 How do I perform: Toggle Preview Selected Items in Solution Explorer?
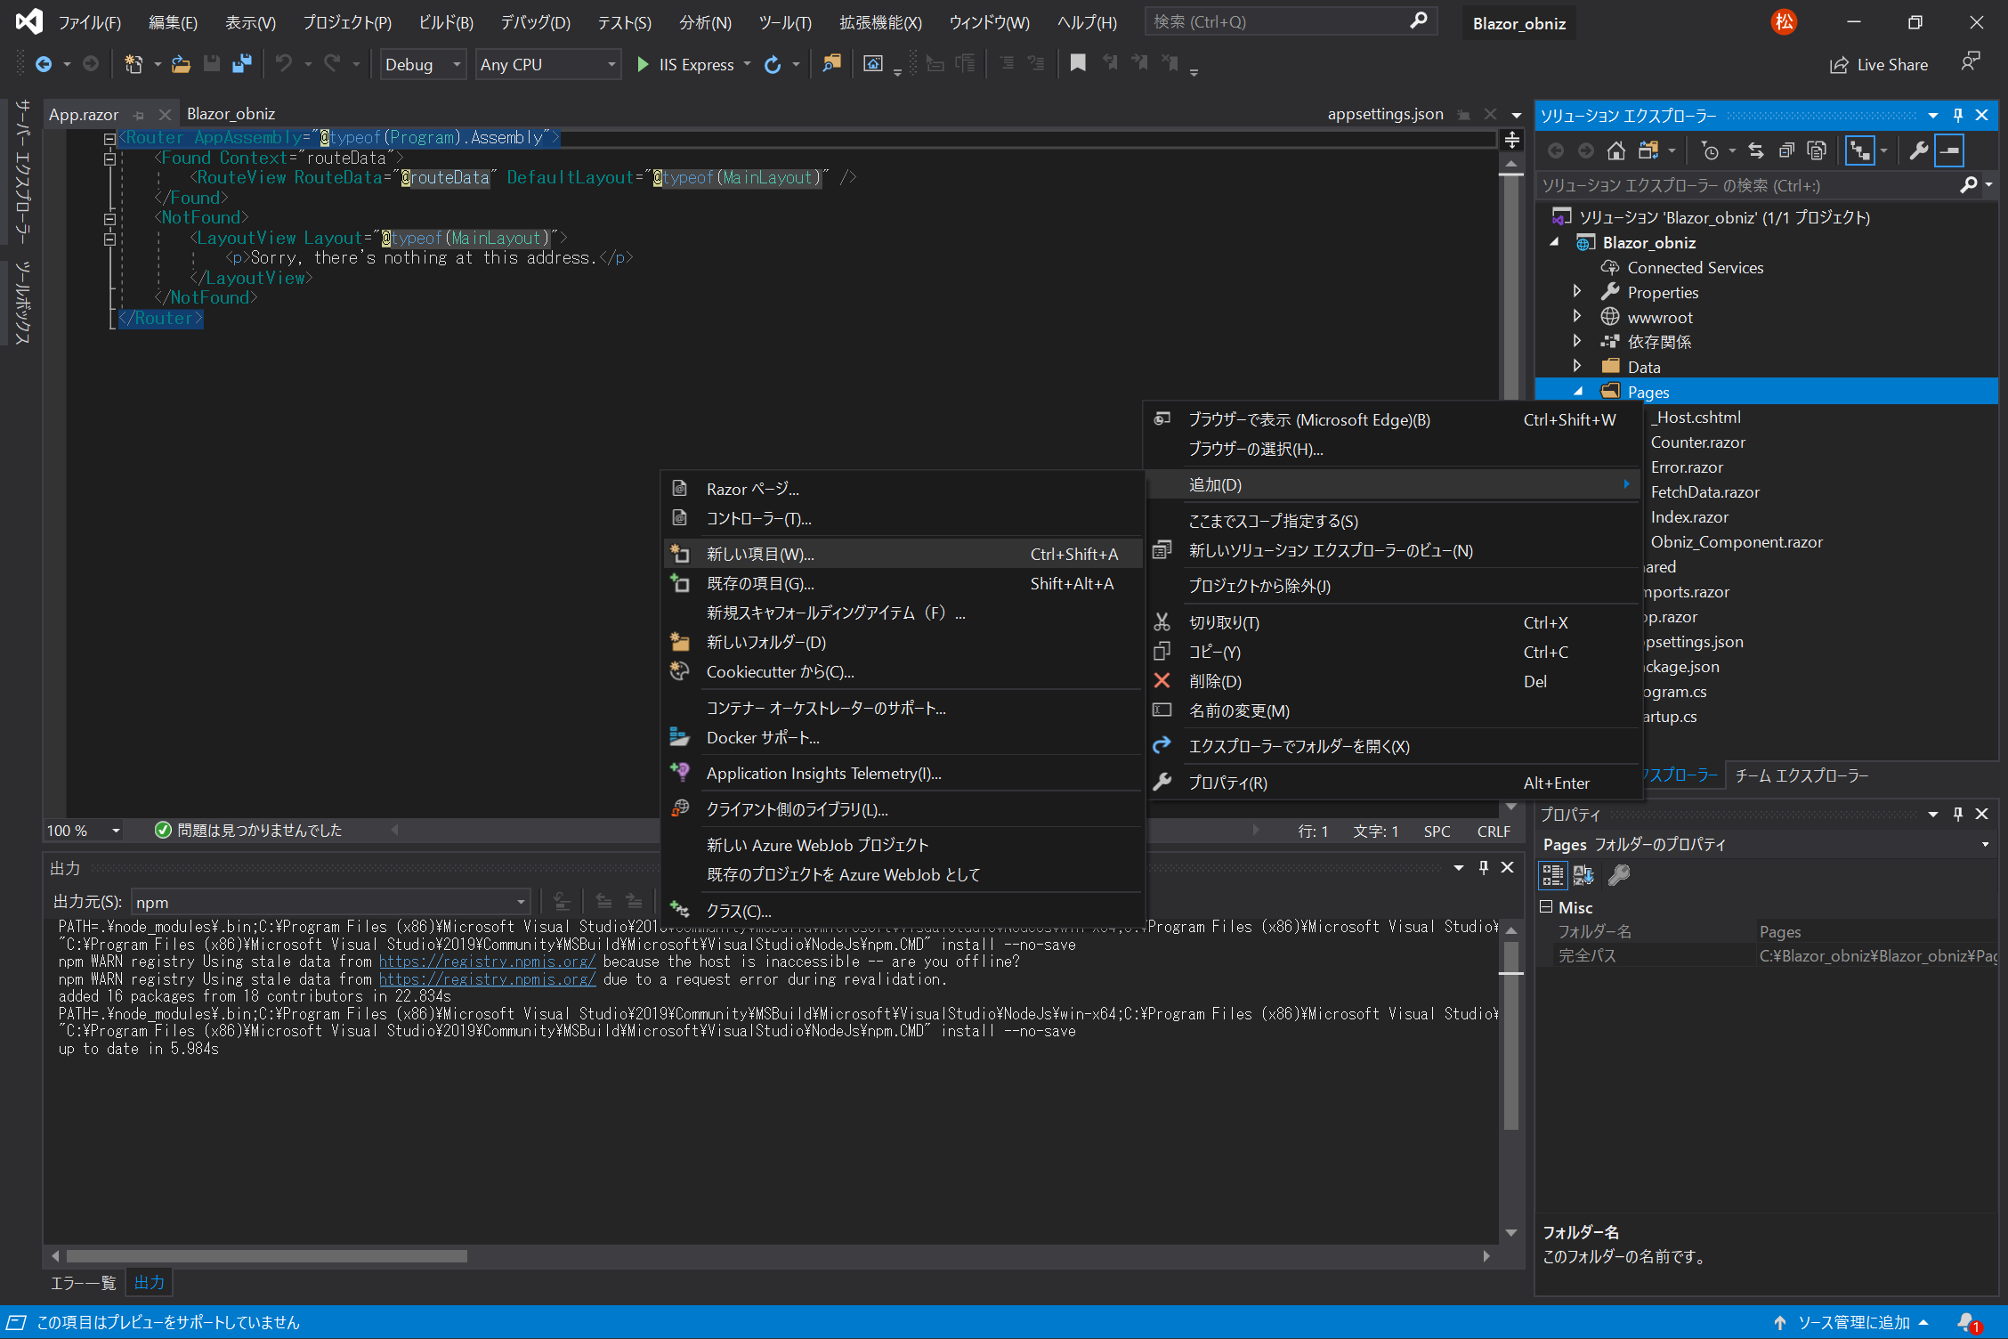click(1949, 150)
